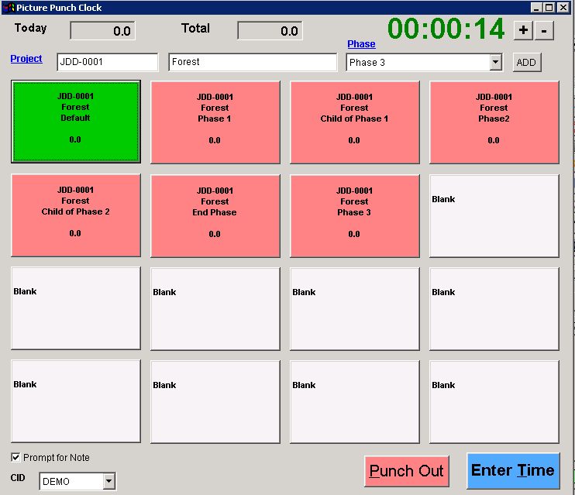The height and width of the screenshot is (495, 575).
Task: Choose the Child of Phase 1 tile
Action: coord(354,122)
